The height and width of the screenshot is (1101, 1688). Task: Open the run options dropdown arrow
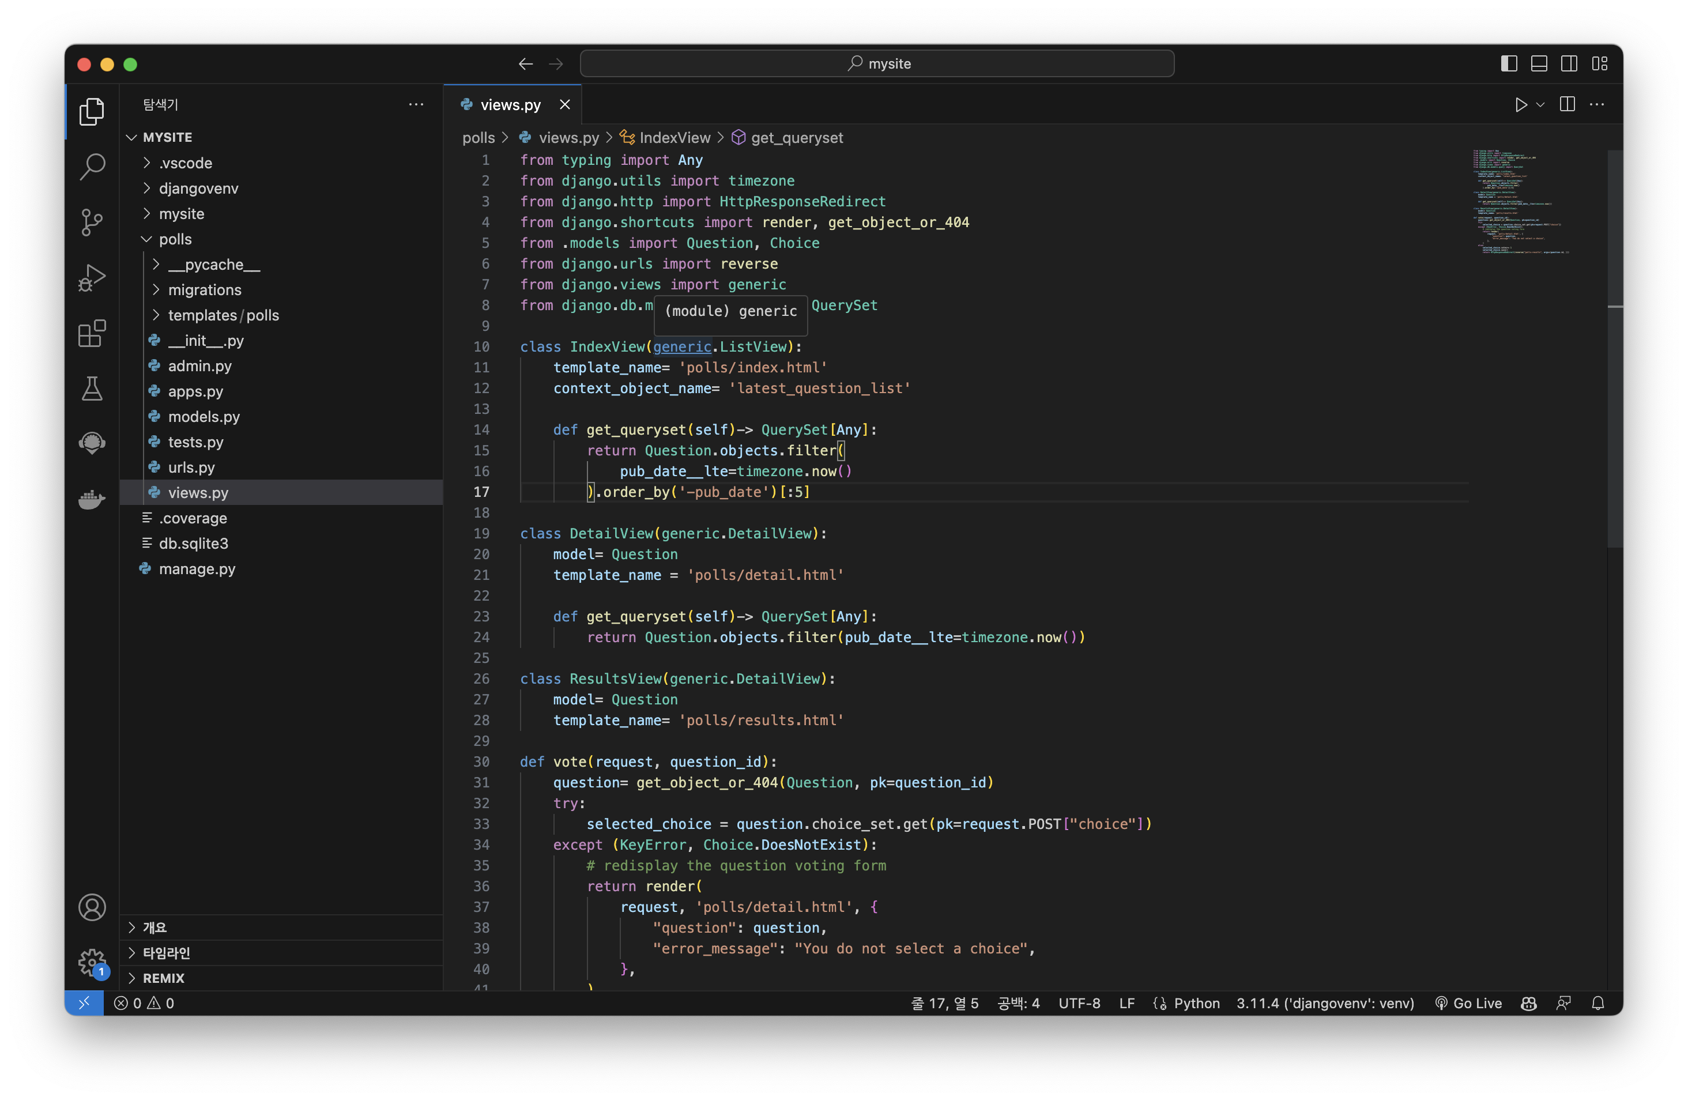click(x=1540, y=105)
